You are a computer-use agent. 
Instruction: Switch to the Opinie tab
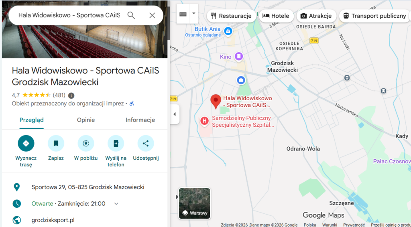point(86,120)
